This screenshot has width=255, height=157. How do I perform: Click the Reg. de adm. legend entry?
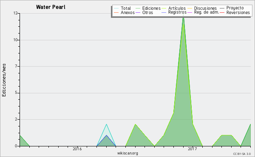click(x=203, y=12)
